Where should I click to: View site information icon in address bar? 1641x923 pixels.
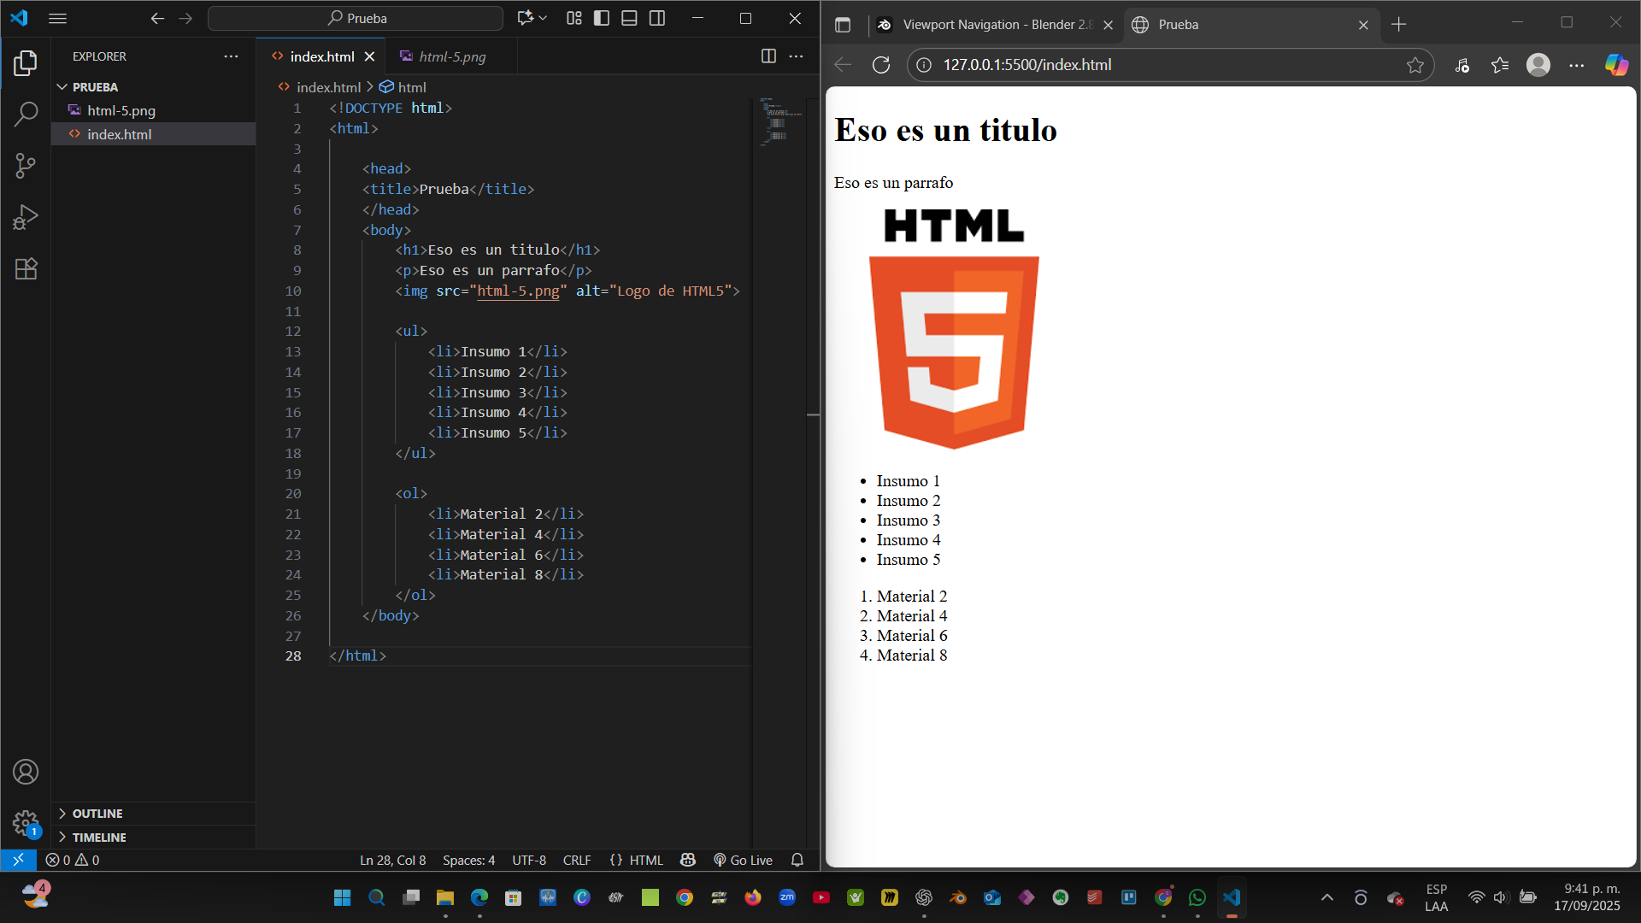(x=924, y=65)
